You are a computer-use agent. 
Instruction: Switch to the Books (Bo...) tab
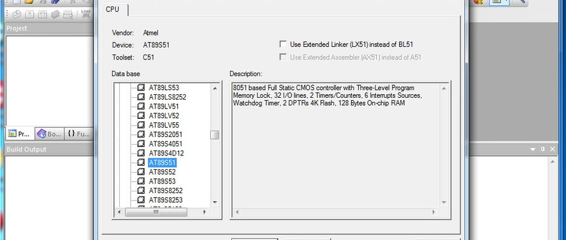49,134
